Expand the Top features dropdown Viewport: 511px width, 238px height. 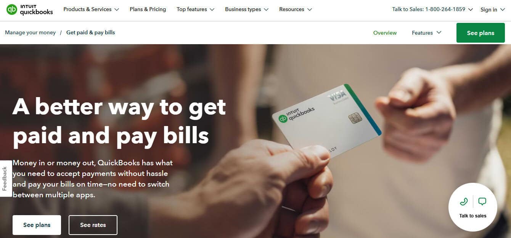[195, 10]
